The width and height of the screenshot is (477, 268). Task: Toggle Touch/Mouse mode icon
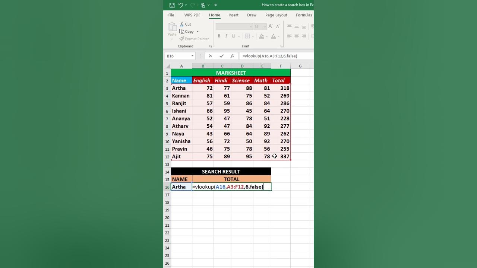click(x=203, y=5)
